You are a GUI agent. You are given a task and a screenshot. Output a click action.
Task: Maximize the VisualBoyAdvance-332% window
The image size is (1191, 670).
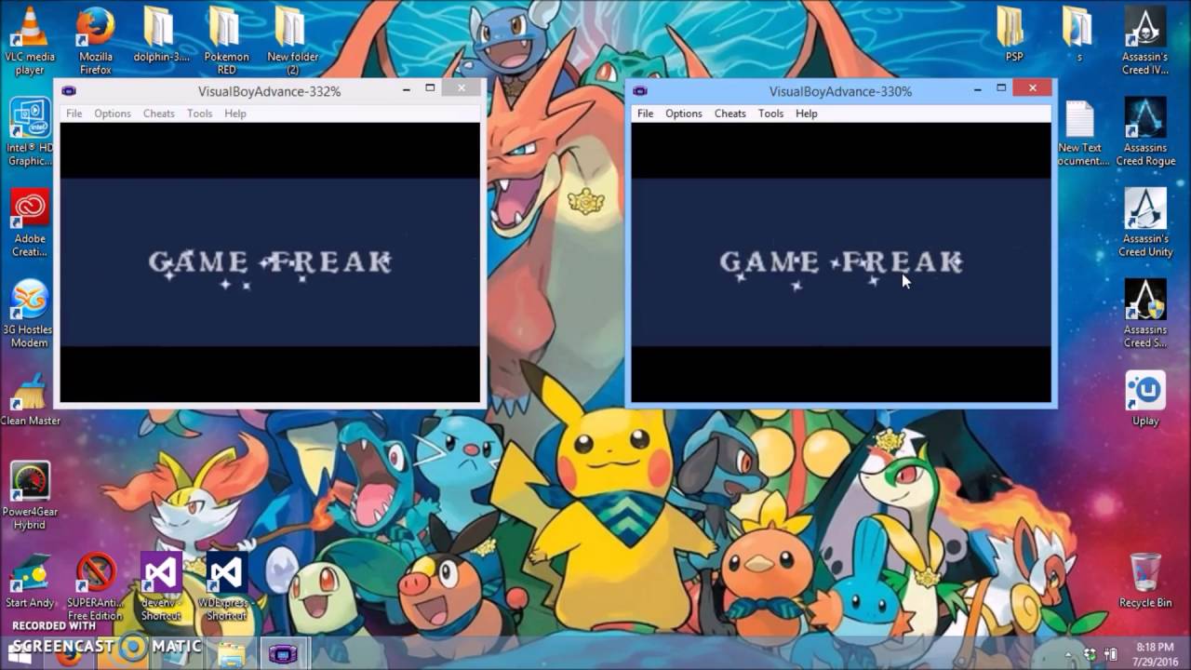430,88
